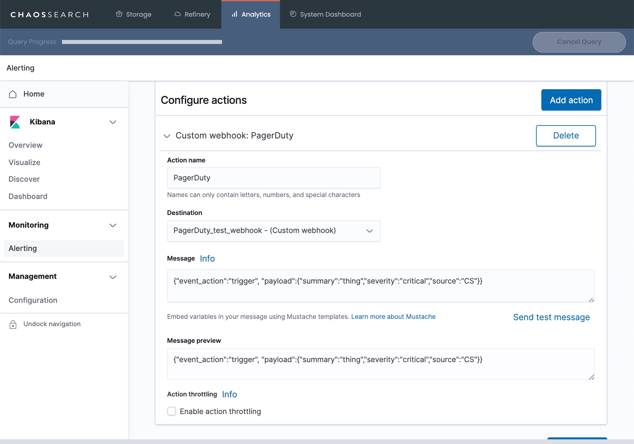Click the Message preview resize handle
634x444 pixels.
point(591,377)
